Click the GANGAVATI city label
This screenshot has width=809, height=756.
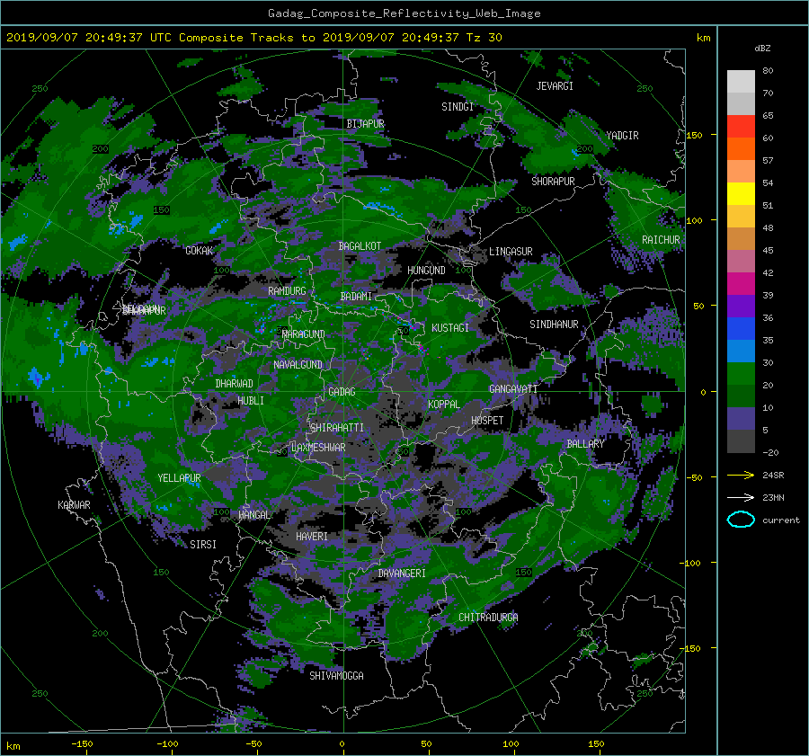[513, 389]
